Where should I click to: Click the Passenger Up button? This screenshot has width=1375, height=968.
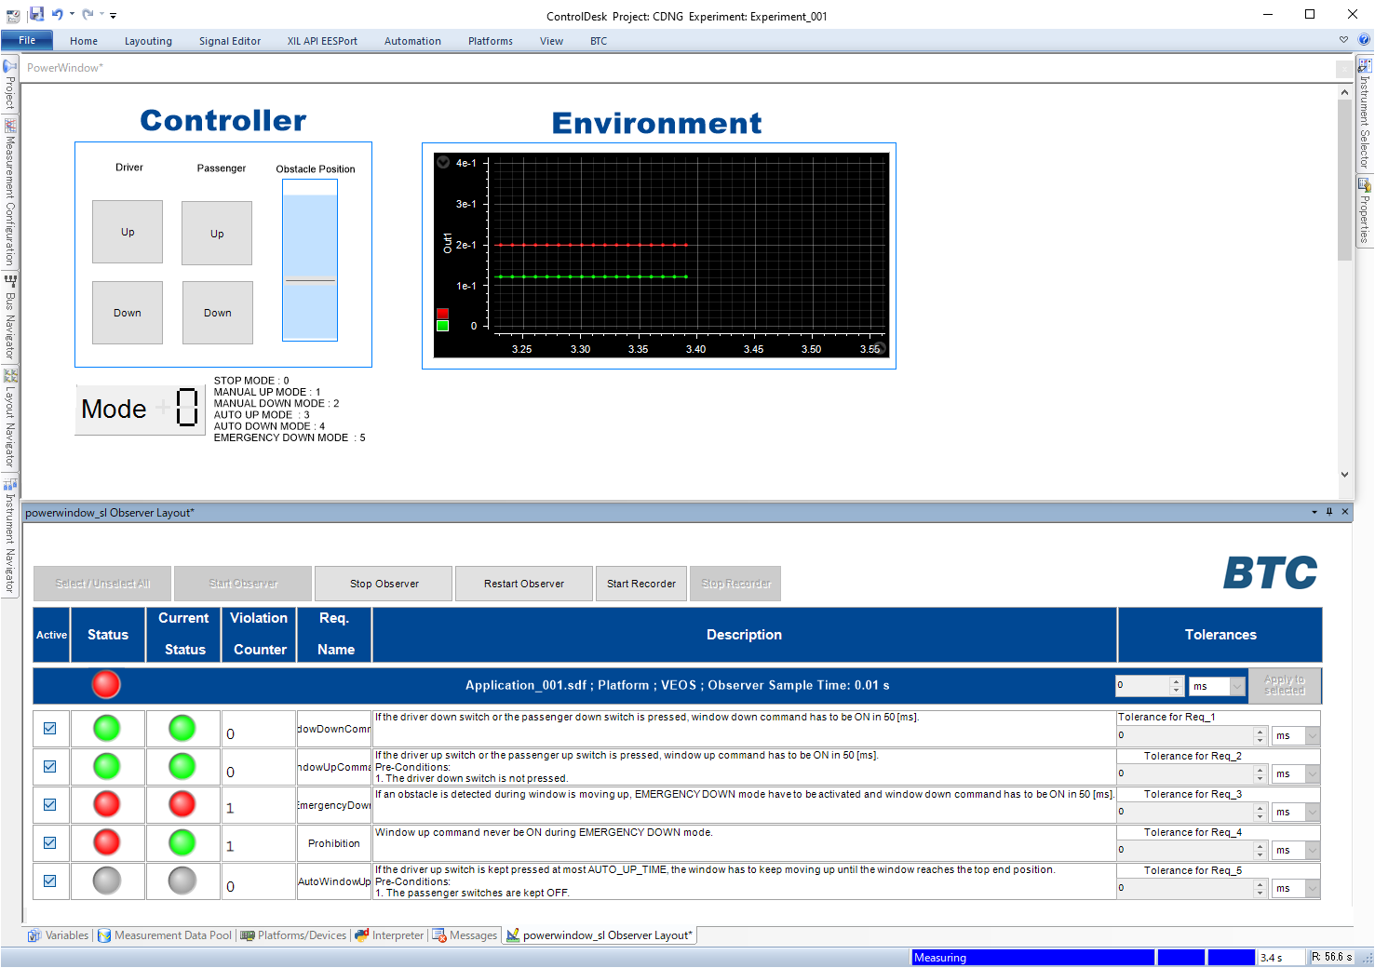217,233
